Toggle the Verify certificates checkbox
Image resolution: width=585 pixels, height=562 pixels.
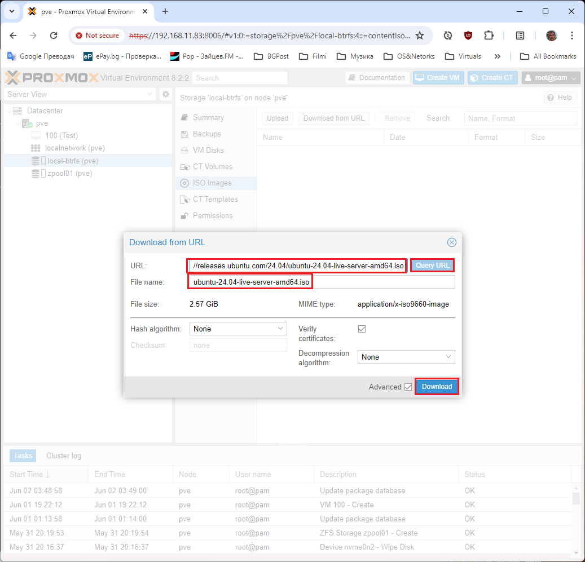click(x=362, y=329)
